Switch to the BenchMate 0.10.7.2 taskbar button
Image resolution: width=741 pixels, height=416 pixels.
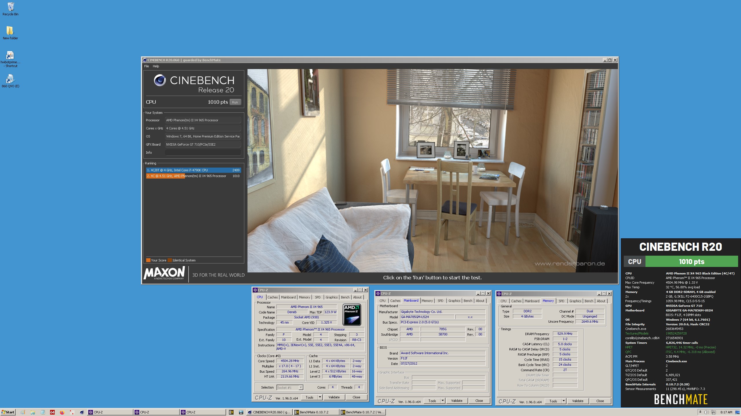pyautogui.click(x=316, y=412)
